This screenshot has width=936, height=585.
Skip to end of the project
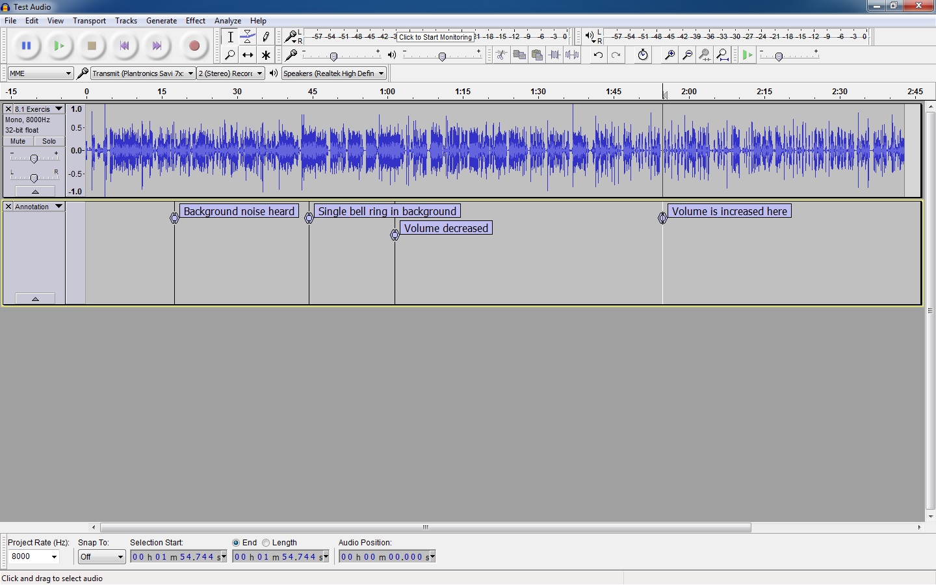pos(157,46)
